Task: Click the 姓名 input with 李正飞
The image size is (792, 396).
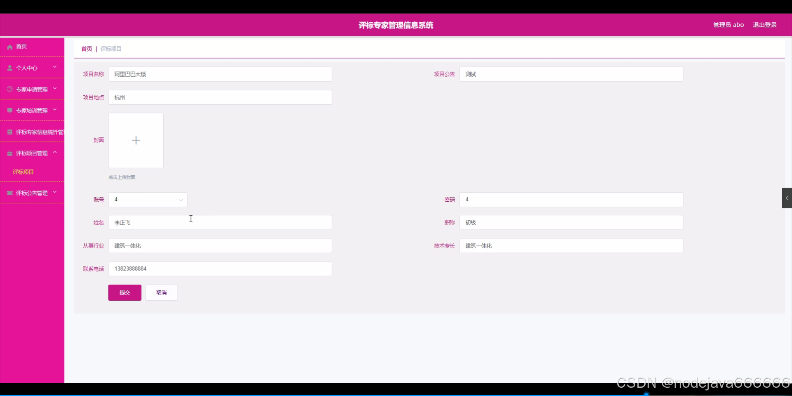Action: point(220,222)
